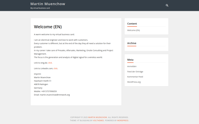The image size is (199, 124).
Task: Follow the LinkedIn.com click link
Action: point(55,68)
